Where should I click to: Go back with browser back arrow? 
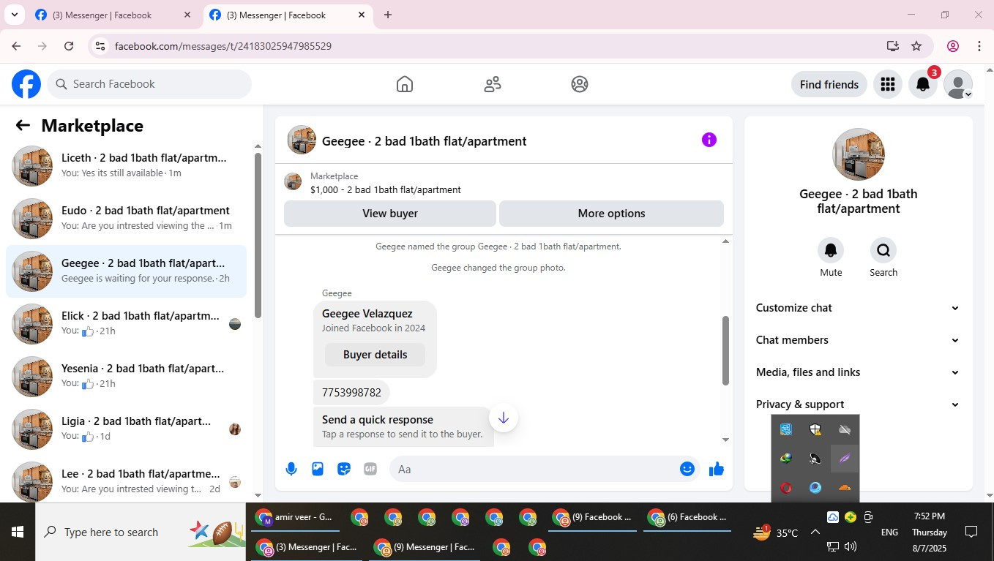click(16, 46)
